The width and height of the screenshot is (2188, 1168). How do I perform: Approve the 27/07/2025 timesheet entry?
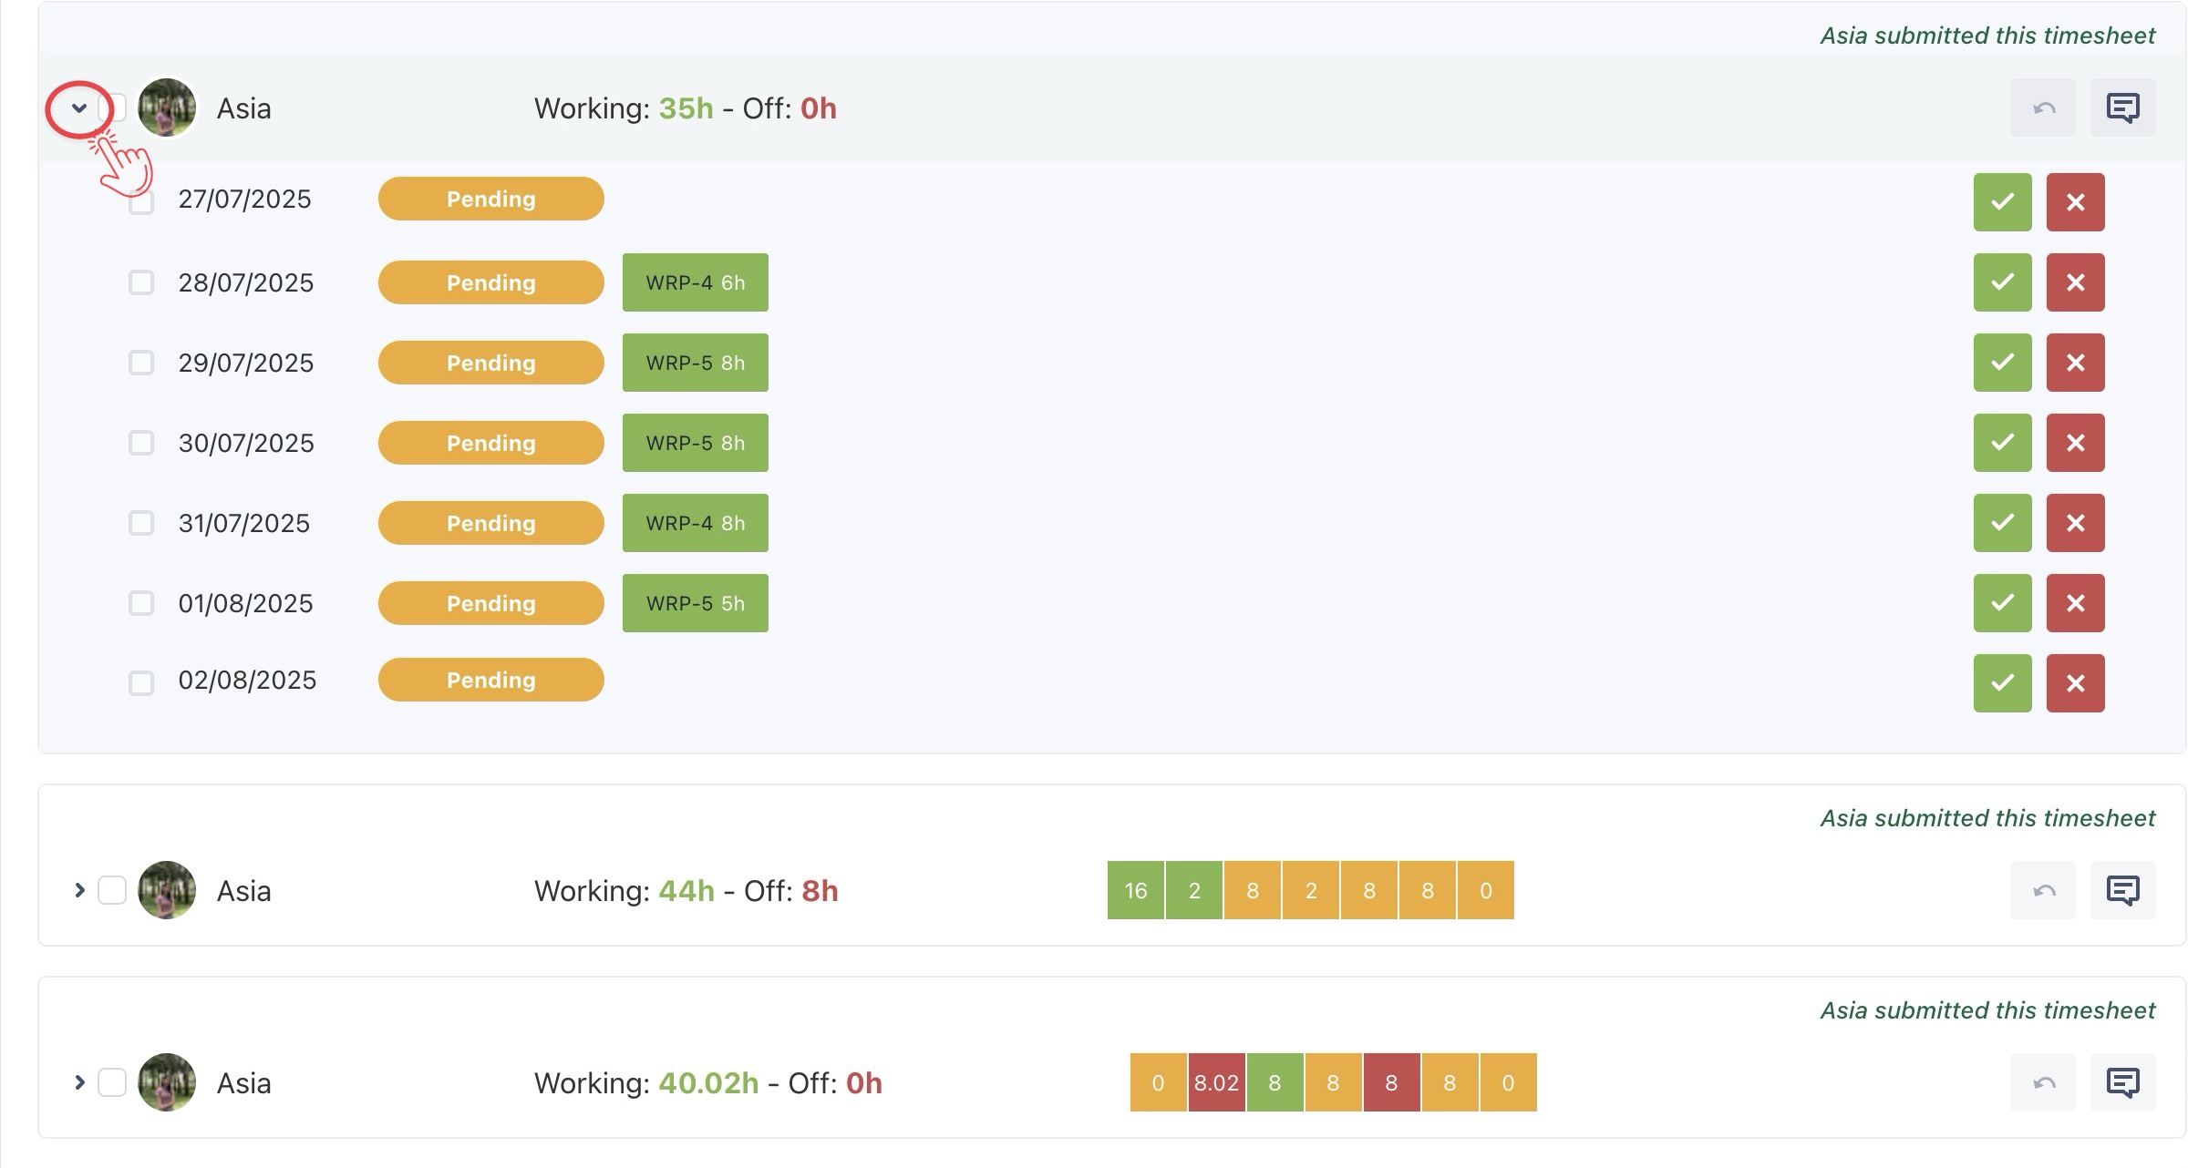(2002, 202)
